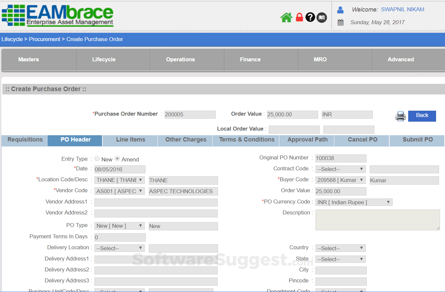Expand the Delivery Location dropdown
Viewport: 445px width, 292px height.
coord(119,248)
